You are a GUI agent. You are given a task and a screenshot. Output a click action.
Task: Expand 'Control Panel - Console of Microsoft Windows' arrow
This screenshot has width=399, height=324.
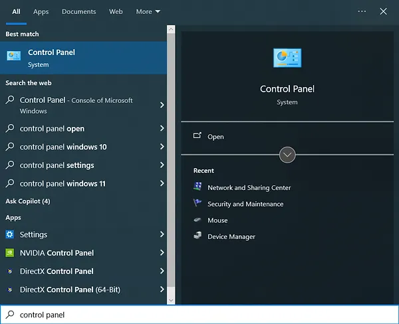click(162, 105)
